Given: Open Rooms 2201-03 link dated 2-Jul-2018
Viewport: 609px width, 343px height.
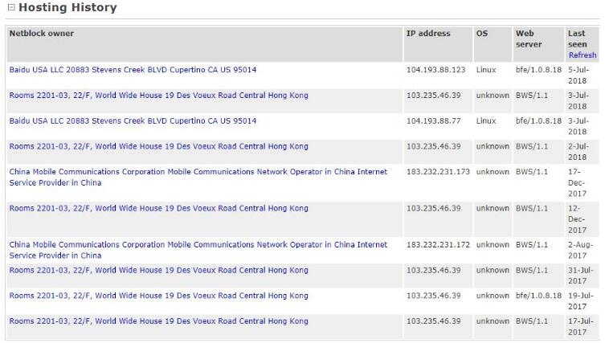Looking at the screenshot, I should click(158, 147).
